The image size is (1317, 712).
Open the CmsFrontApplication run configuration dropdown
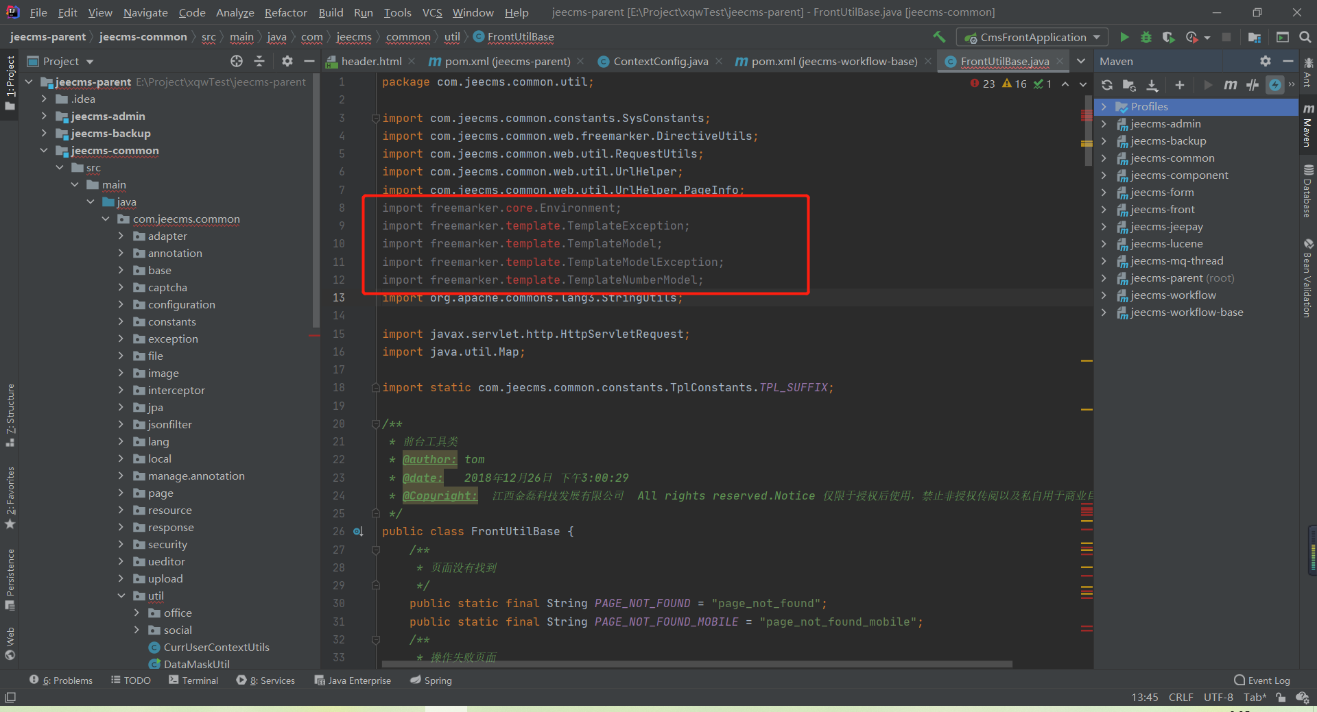click(1032, 37)
